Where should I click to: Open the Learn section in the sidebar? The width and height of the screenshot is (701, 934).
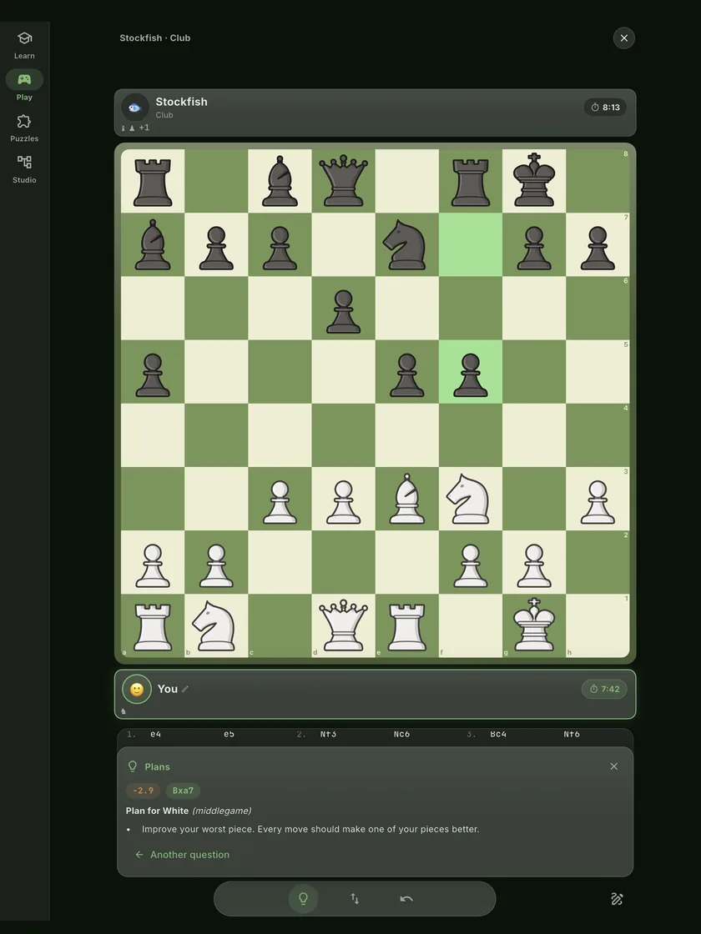(x=24, y=45)
